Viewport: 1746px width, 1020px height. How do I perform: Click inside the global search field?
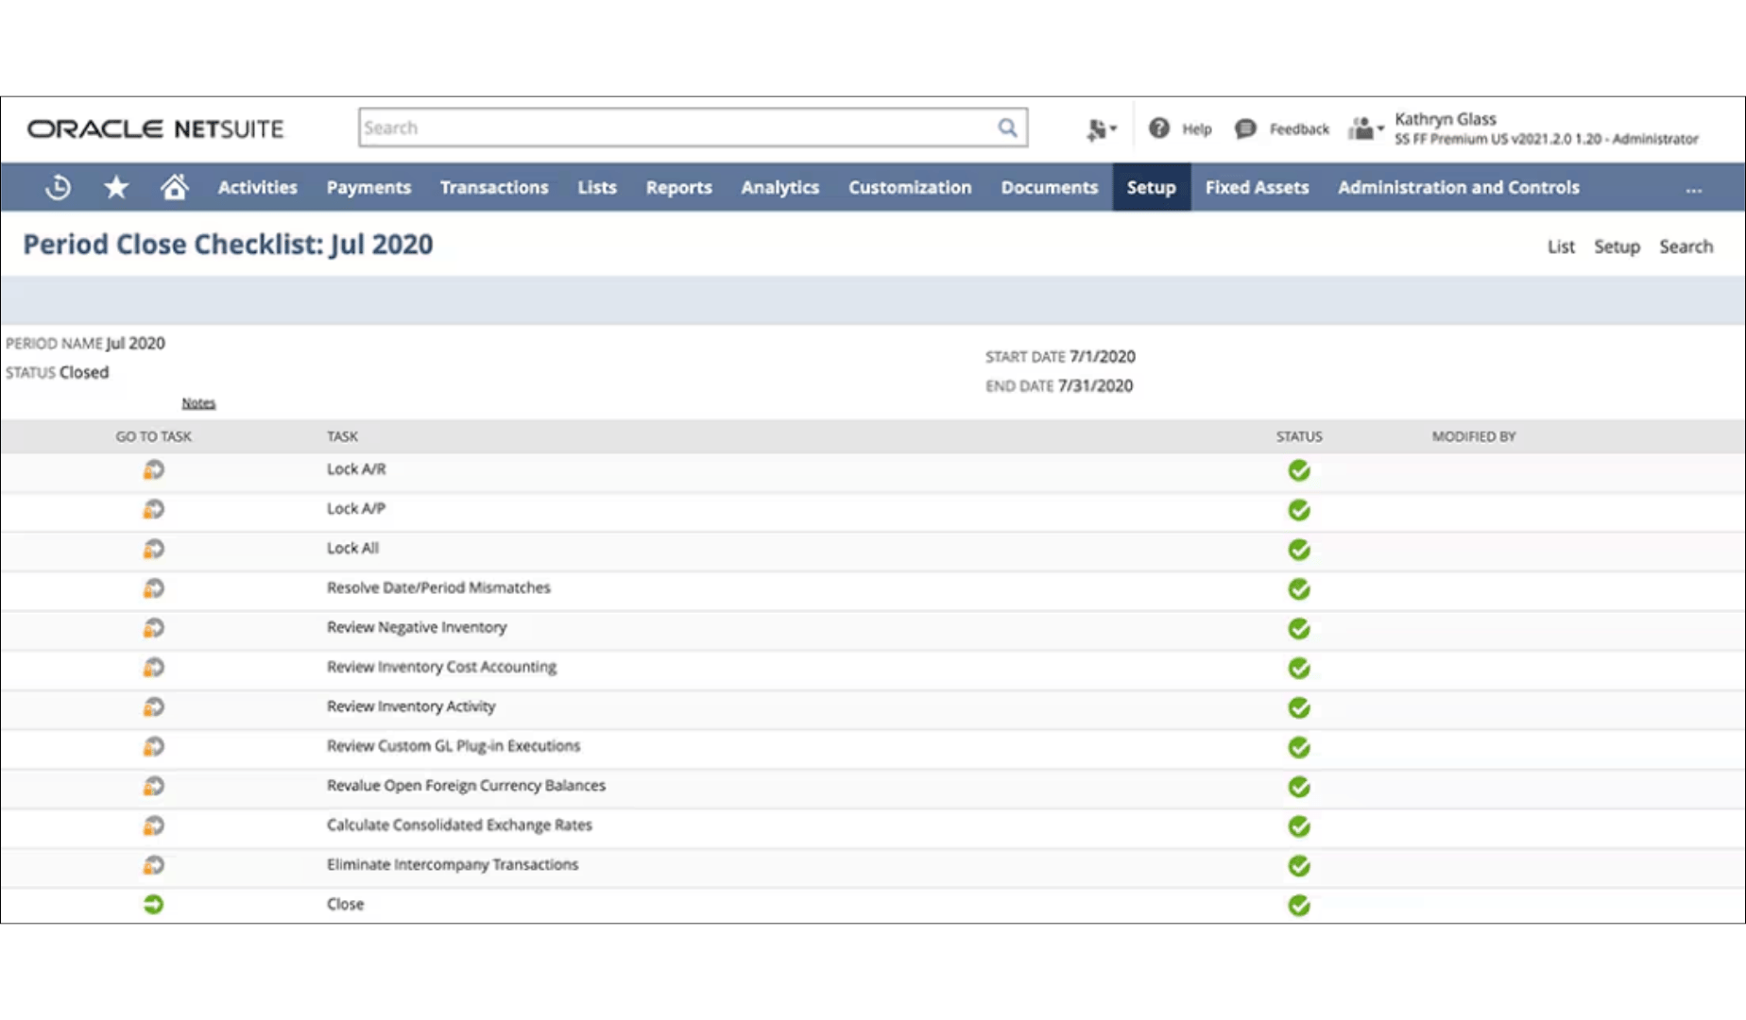pyautogui.click(x=661, y=127)
